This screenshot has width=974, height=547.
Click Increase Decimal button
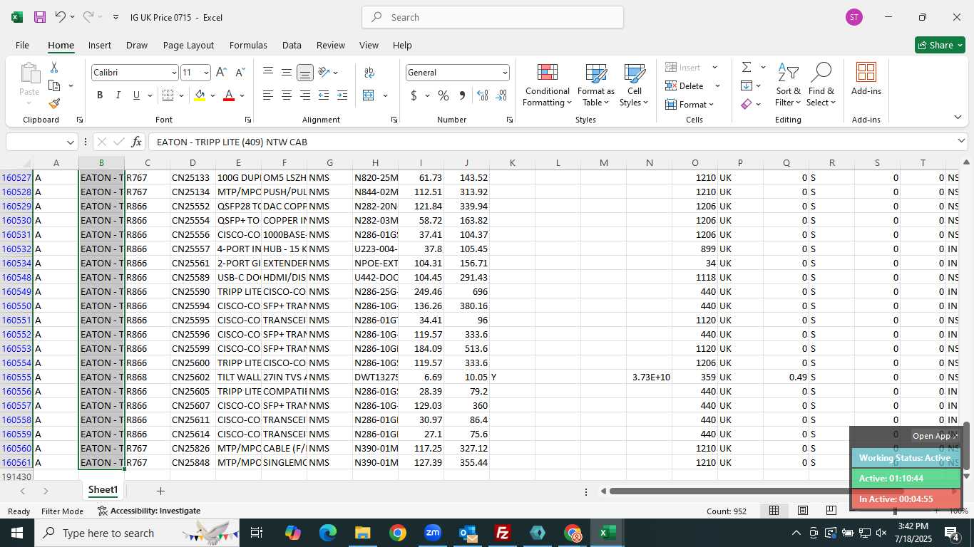pyautogui.click(x=483, y=95)
